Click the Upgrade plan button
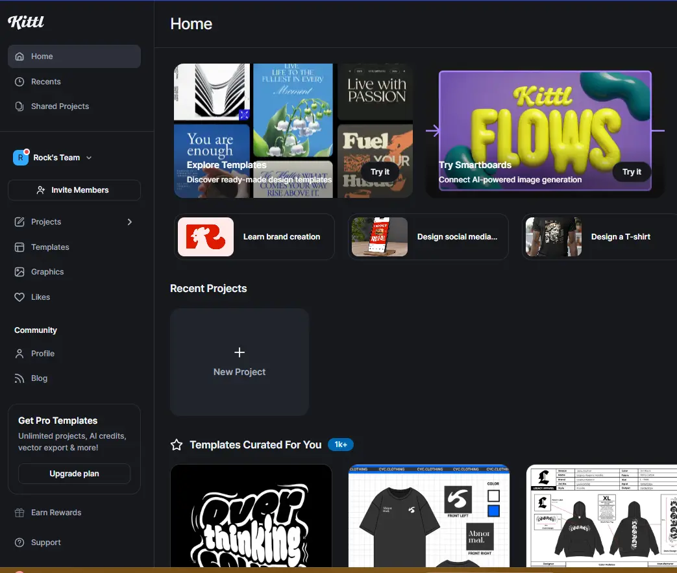Image resolution: width=677 pixels, height=573 pixels. (x=74, y=474)
